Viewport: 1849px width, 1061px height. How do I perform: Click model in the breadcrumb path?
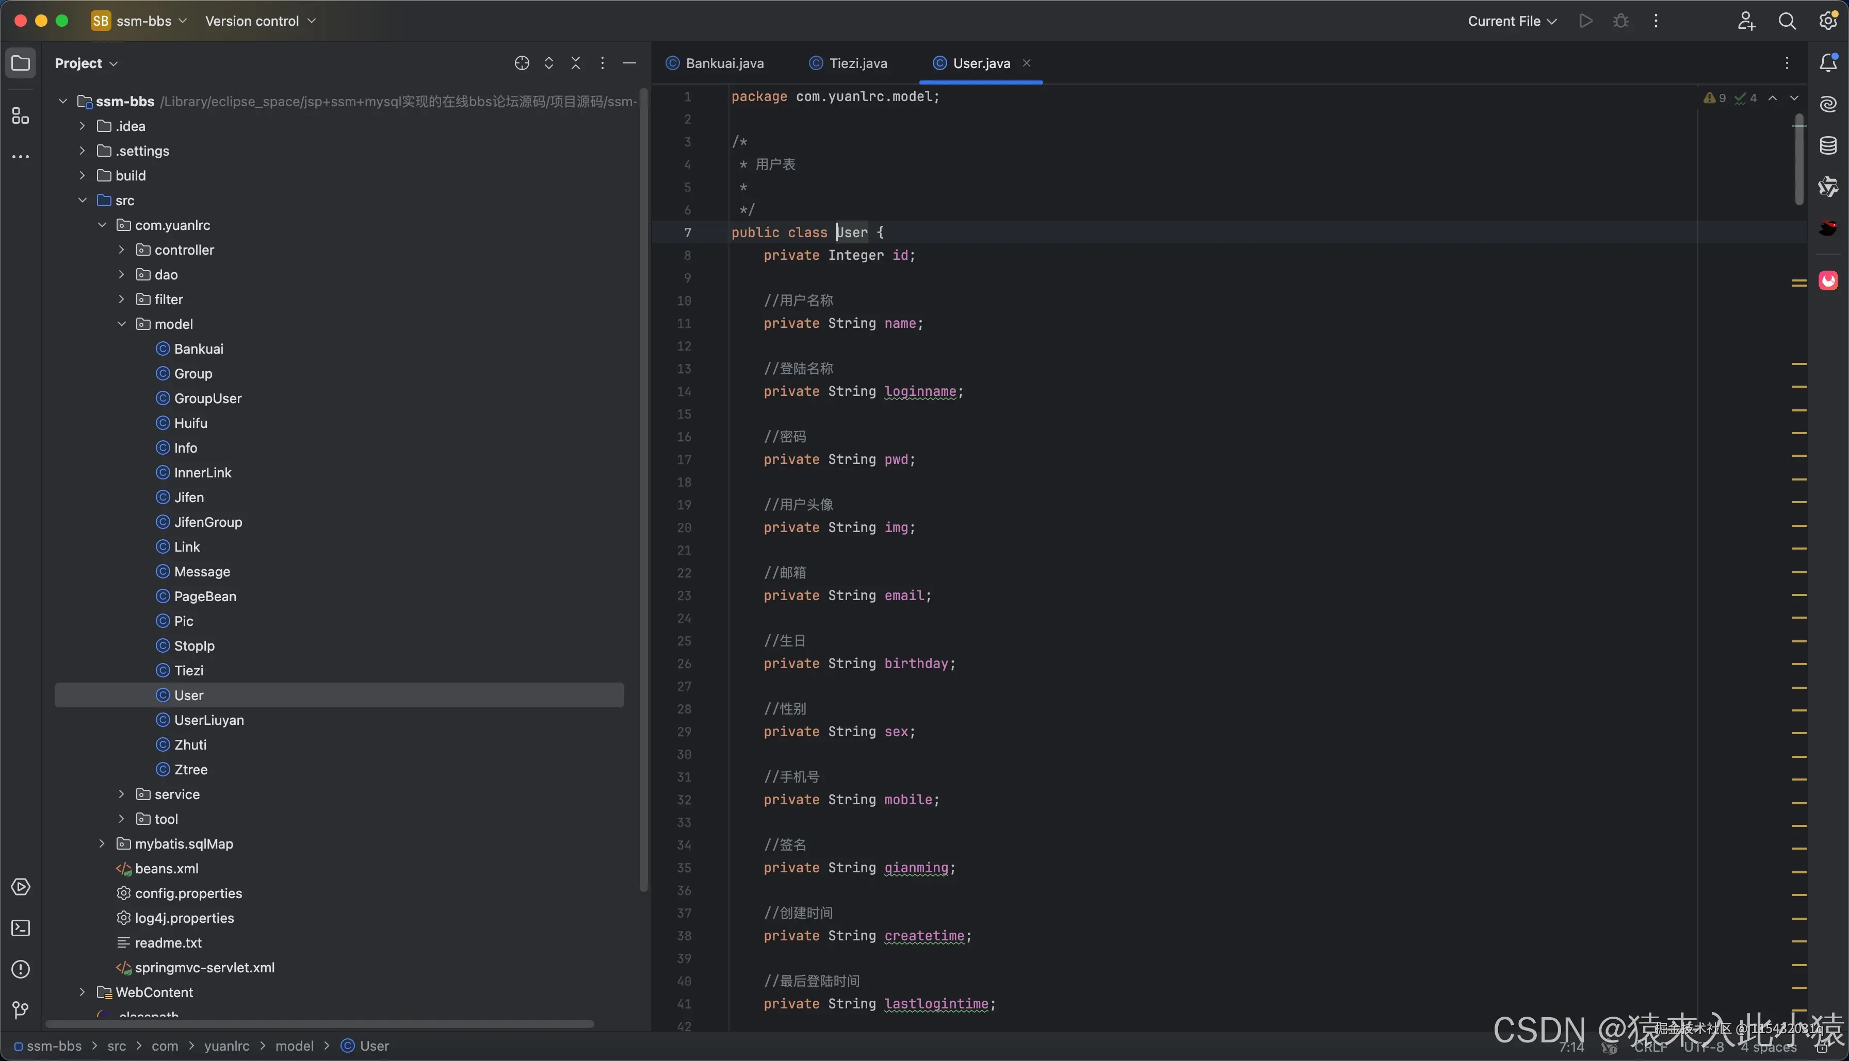click(x=295, y=1046)
